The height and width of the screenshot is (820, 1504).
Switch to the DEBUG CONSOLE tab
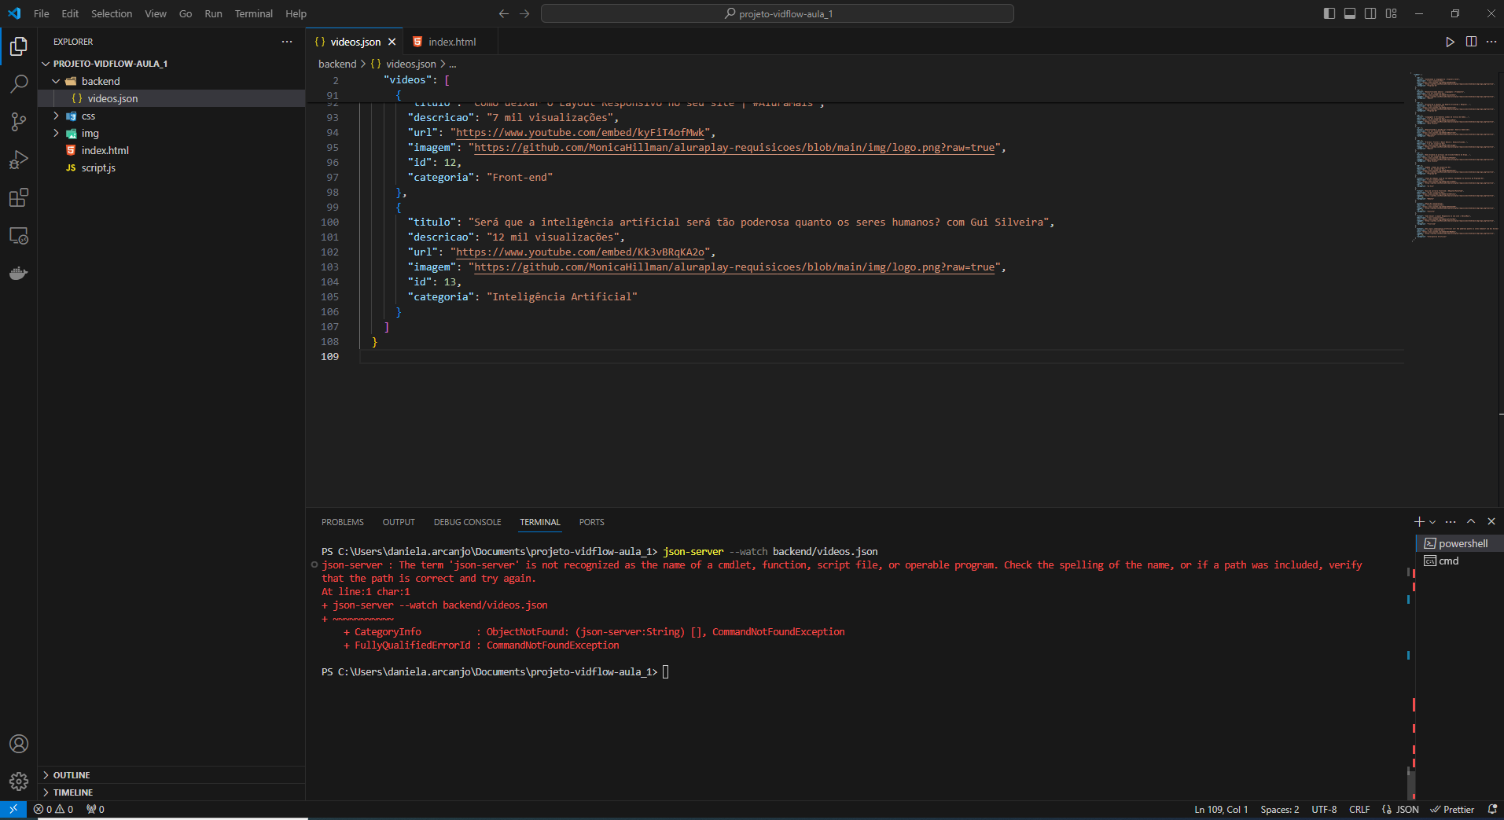(x=467, y=522)
